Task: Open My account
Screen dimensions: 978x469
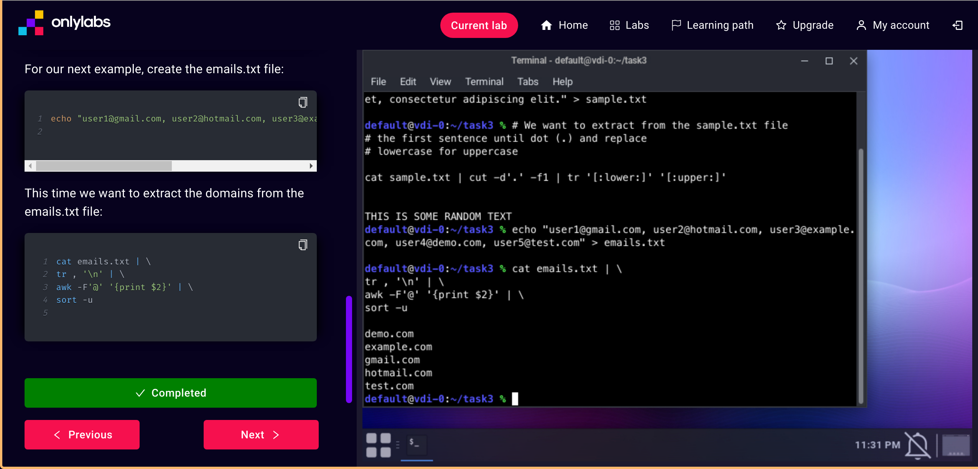Action: (893, 25)
